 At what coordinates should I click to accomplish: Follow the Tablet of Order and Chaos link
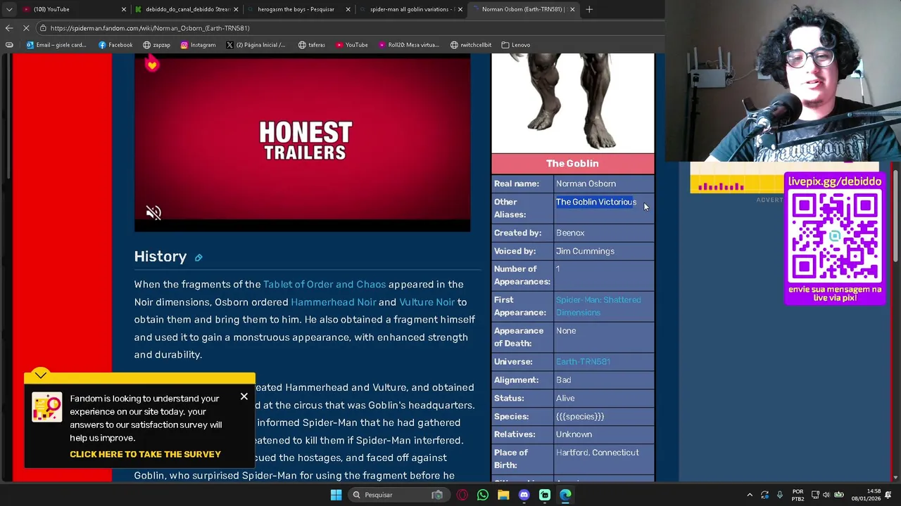click(x=325, y=285)
